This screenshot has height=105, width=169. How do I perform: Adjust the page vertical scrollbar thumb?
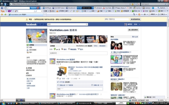pyautogui.click(x=168, y=23)
